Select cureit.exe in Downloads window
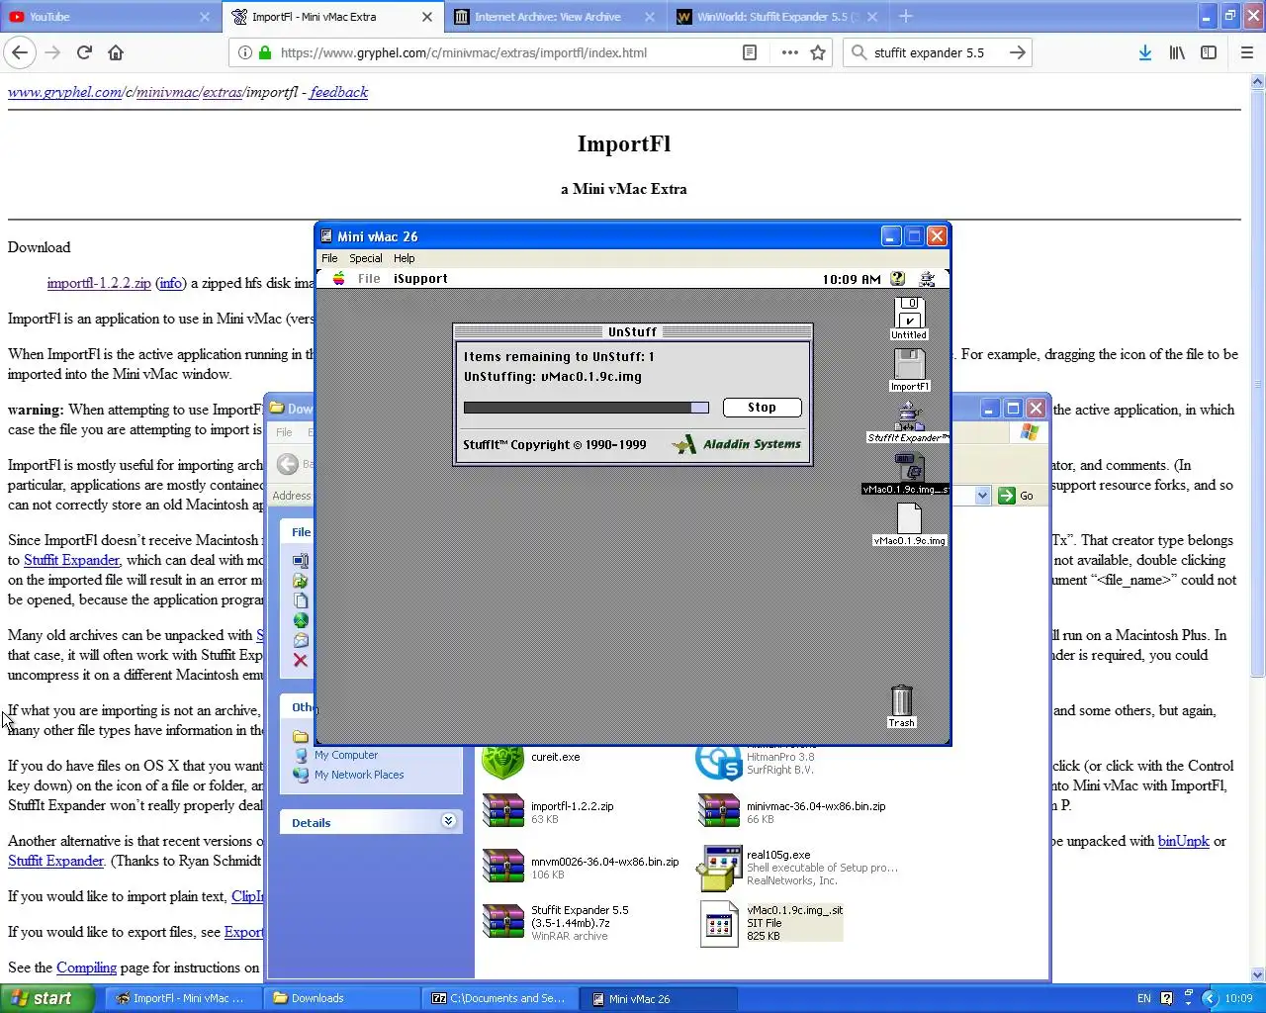 tap(531, 759)
